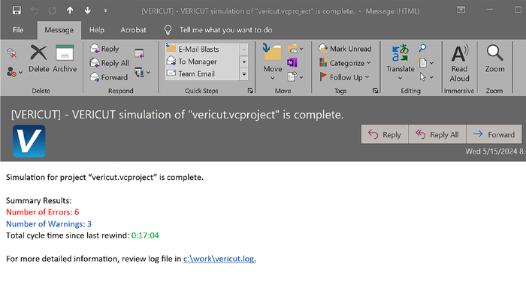The image size is (526, 297).
Task: Start Read Aloud
Action: 459,63
